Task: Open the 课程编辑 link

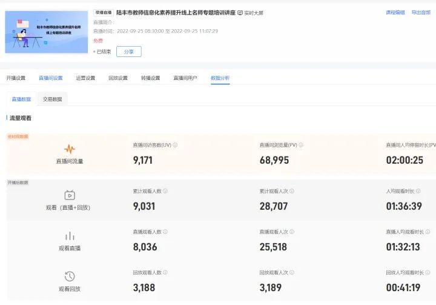Action: tap(395, 12)
